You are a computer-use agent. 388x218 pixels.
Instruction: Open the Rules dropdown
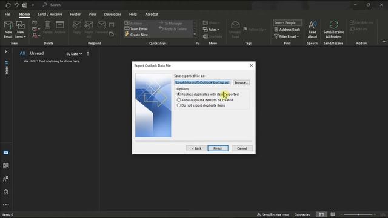pyautogui.click(x=211, y=30)
